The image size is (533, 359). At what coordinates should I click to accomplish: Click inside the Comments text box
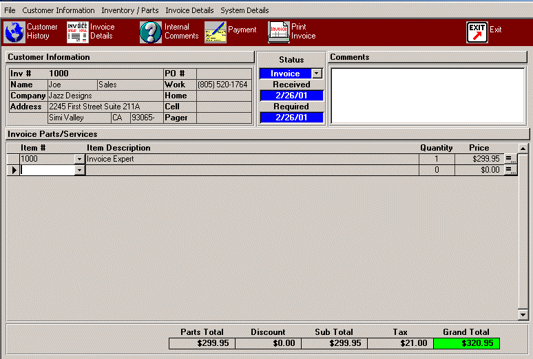point(428,96)
